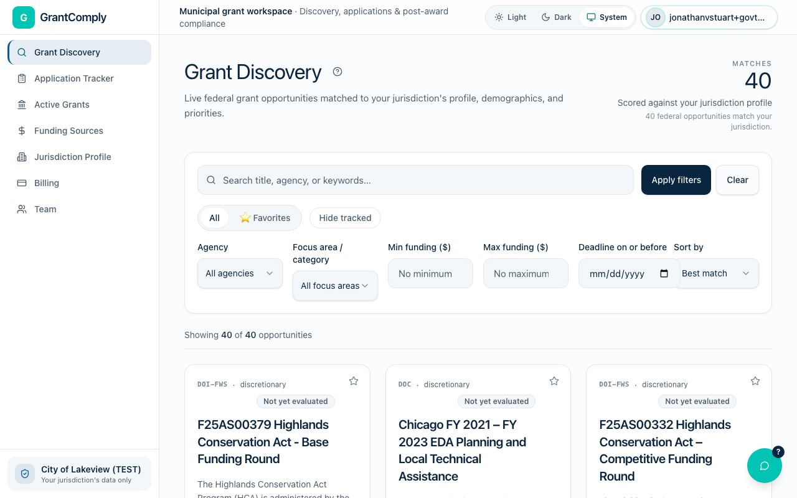This screenshot has width=797, height=498.
Task: Click the Deadline date field
Action: click(629, 273)
